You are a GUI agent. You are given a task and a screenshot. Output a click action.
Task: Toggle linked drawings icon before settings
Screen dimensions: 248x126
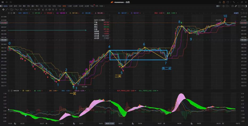[x=60, y=10]
